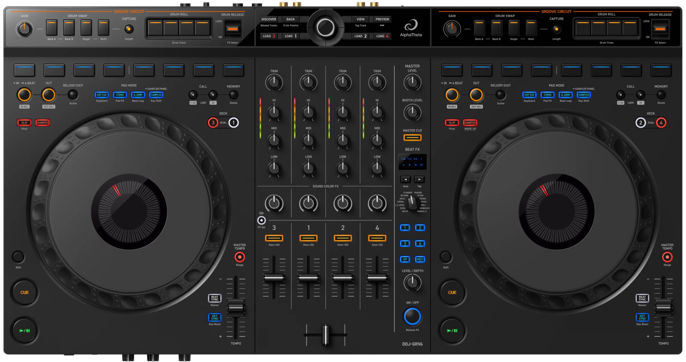Image resolution: width=686 pixels, height=362 pixels.
Task: Click the RELOOP/EXIT button on the left deck
Action: coord(73,94)
